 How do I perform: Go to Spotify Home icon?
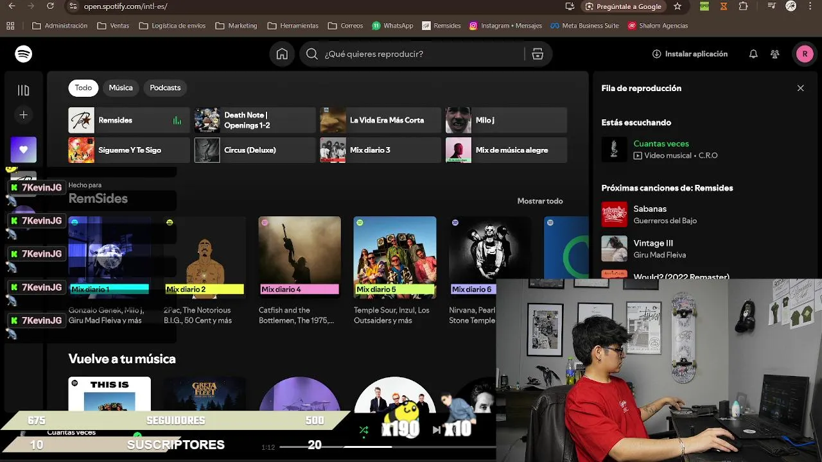[282, 54]
